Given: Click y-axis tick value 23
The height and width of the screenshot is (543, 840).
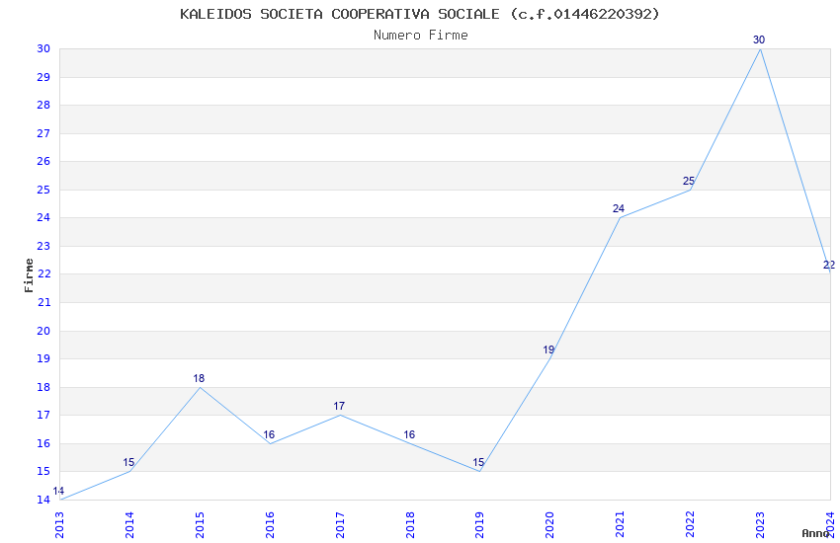Looking at the screenshot, I should (43, 246).
